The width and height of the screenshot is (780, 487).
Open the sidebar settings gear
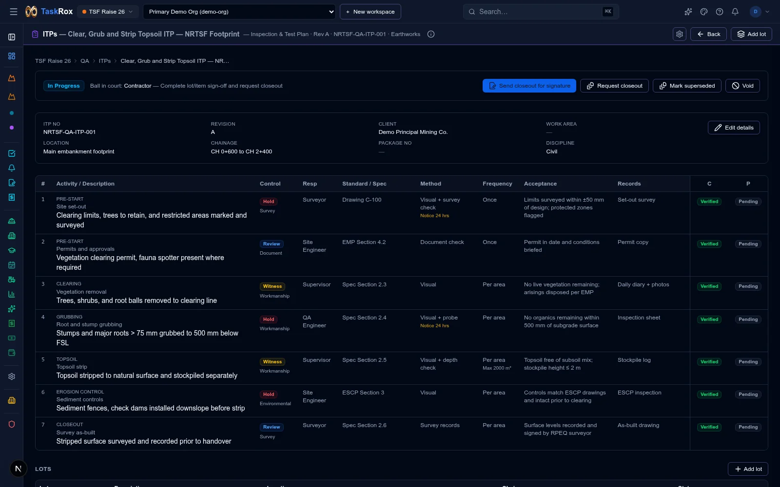12,376
